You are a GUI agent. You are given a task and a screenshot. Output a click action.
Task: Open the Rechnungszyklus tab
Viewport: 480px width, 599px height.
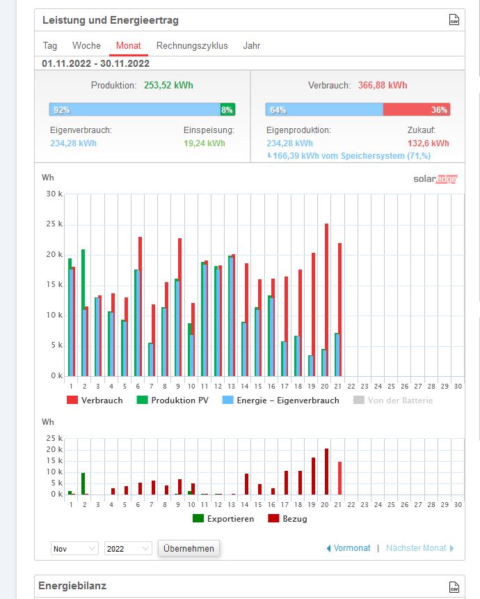192,45
